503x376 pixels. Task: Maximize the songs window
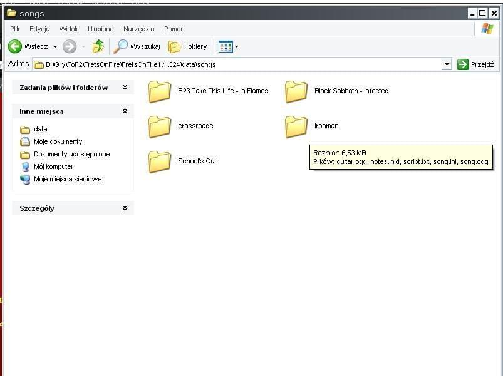(482, 13)
